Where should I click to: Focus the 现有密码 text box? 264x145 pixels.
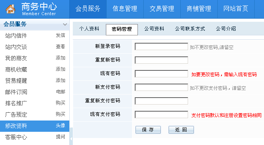point(161,74)
